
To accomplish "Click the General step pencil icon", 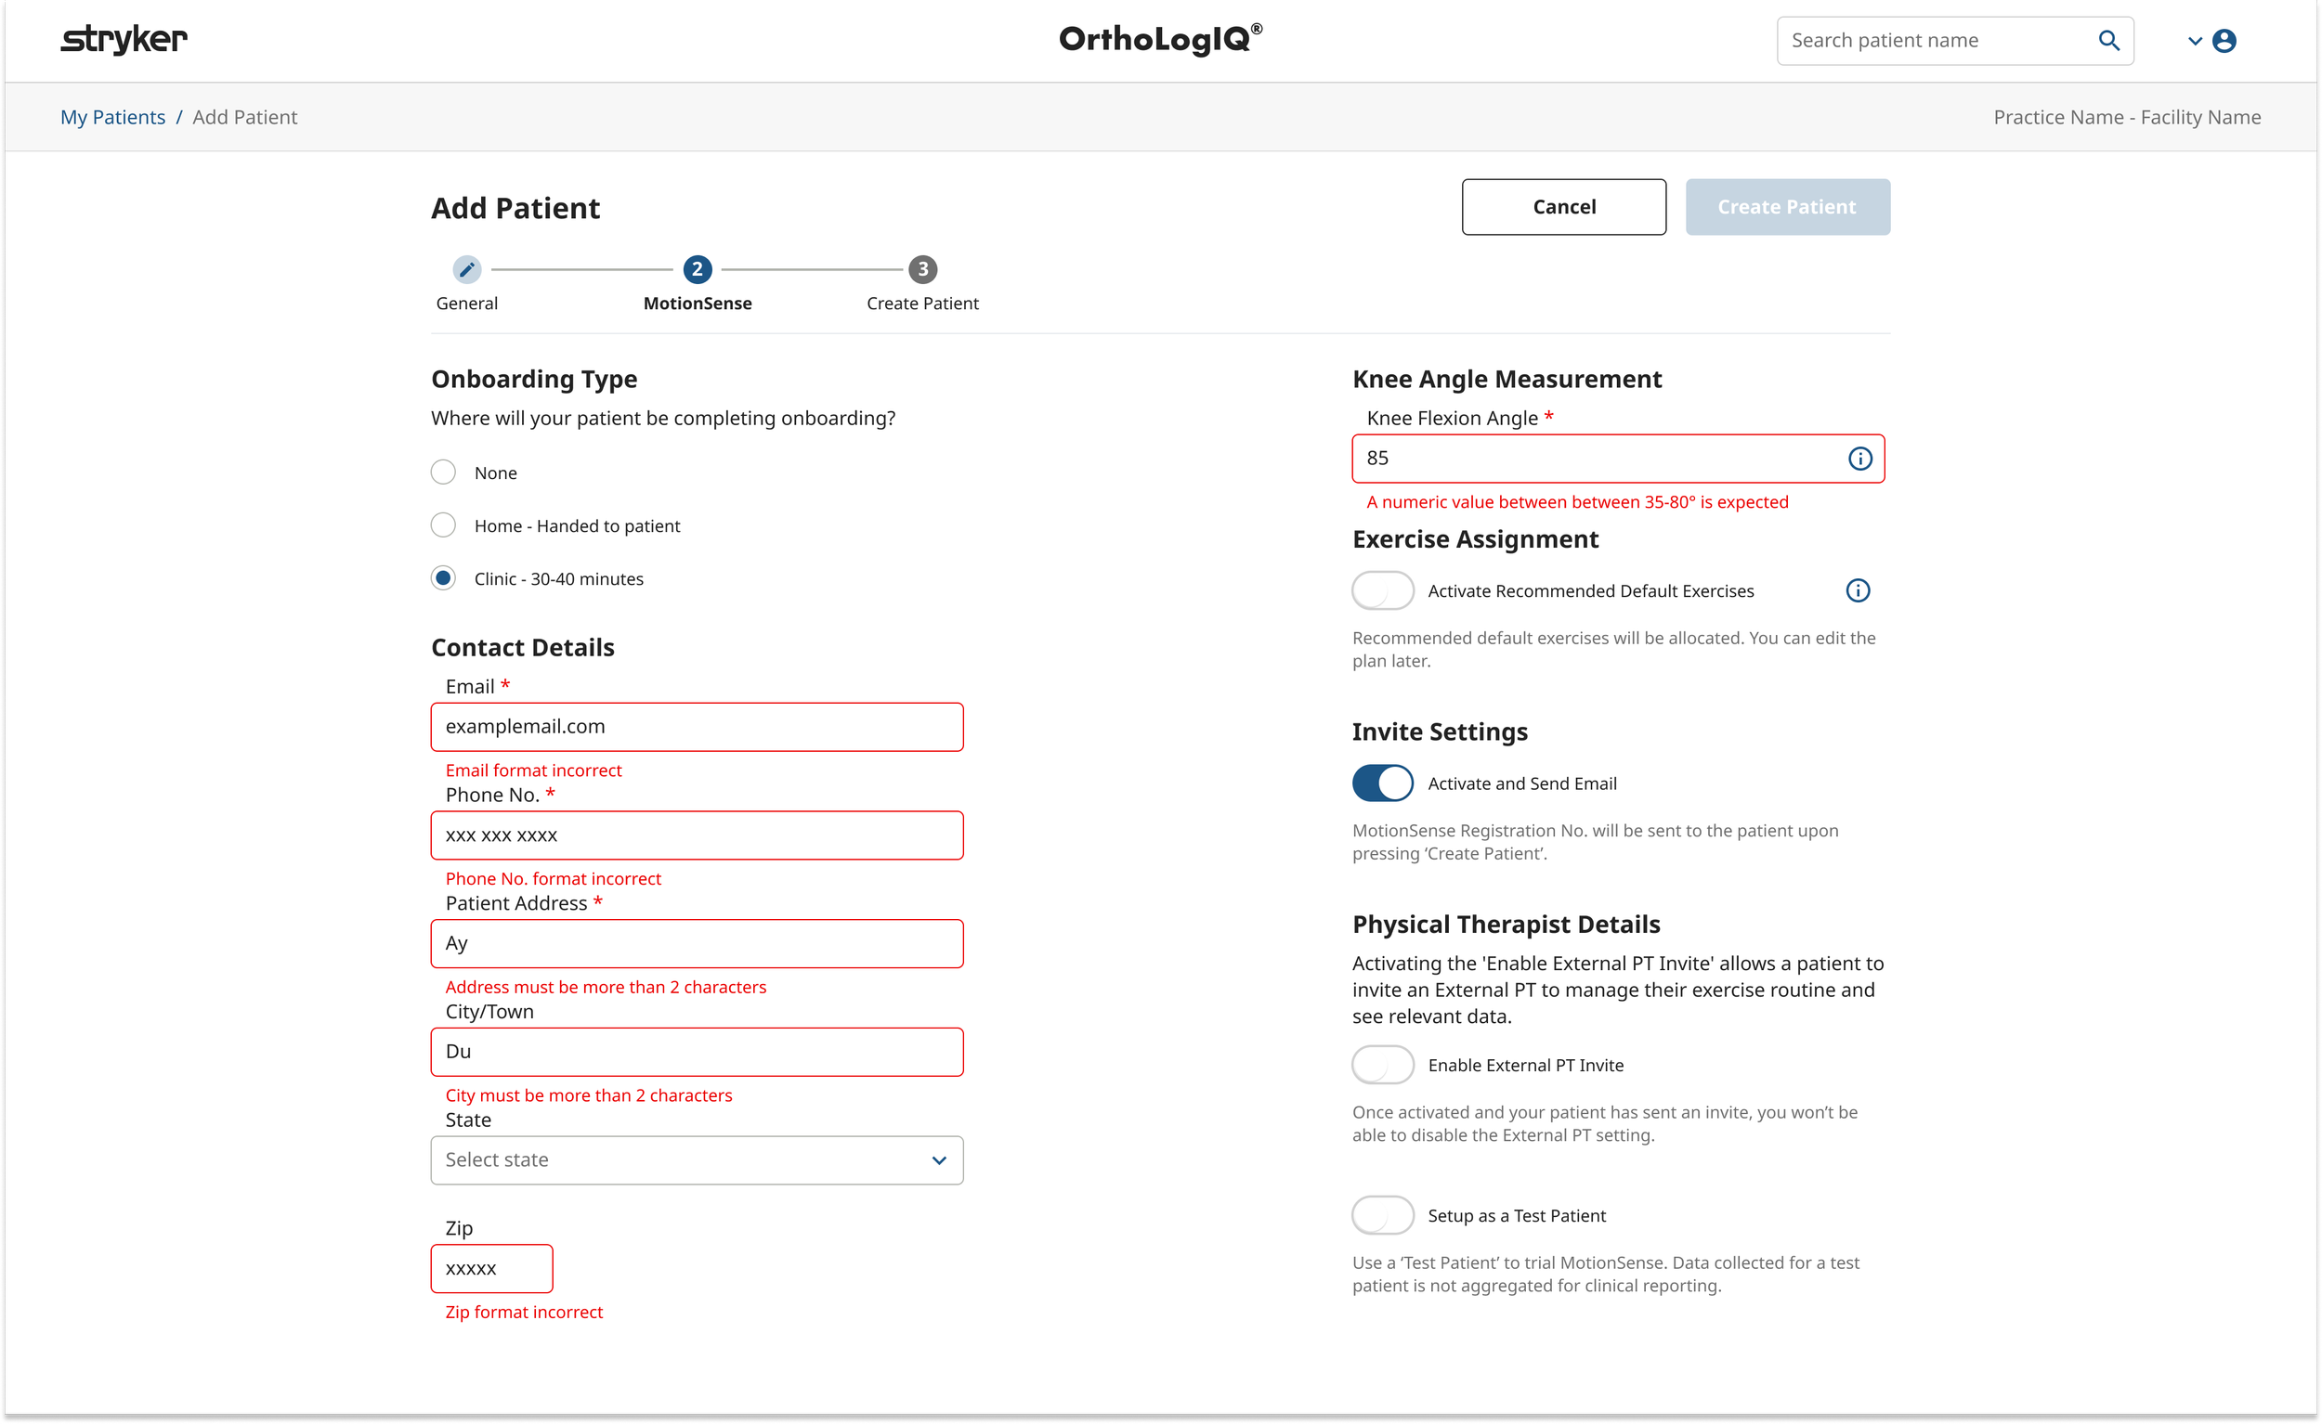I will pyautogui.click(x=466, y=269).
